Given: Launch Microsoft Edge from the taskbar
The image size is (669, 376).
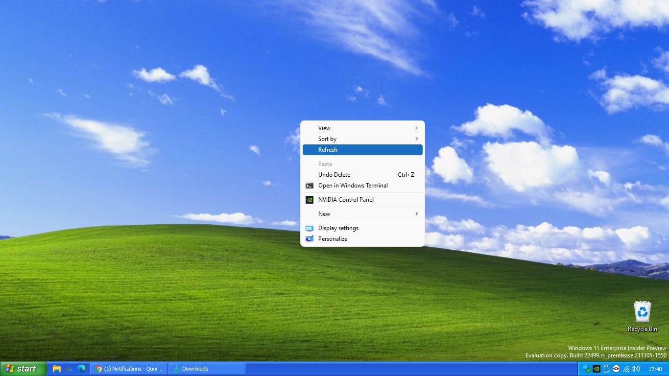Looking at the screenshot, I should [81, 369].
